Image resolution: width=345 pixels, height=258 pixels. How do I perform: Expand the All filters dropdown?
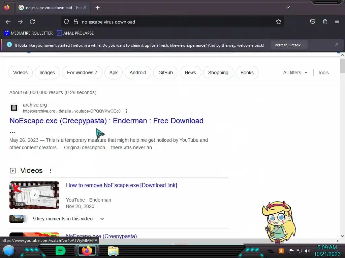pyautogui.click(x=295, y=73)
